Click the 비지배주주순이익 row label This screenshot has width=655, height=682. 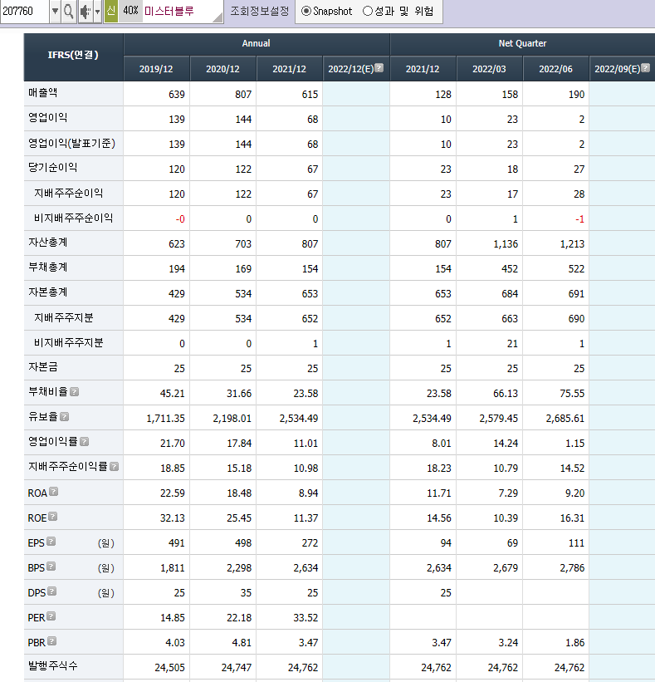click(73, 218)
